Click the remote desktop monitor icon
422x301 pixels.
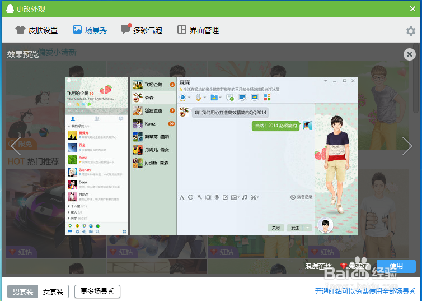click(x=242, y=98)
